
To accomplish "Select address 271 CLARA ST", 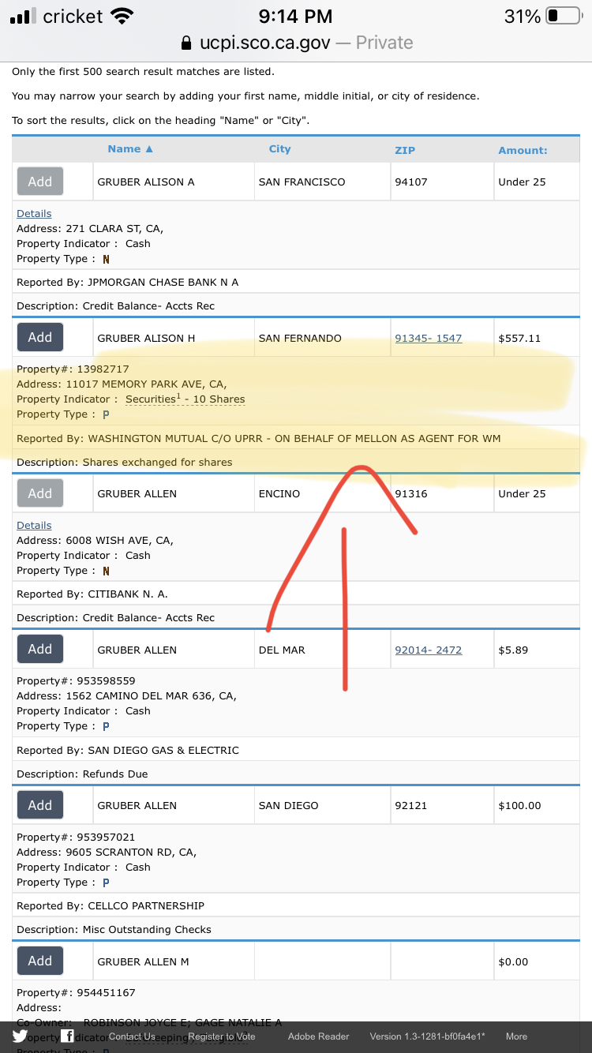I will [90, 228].
